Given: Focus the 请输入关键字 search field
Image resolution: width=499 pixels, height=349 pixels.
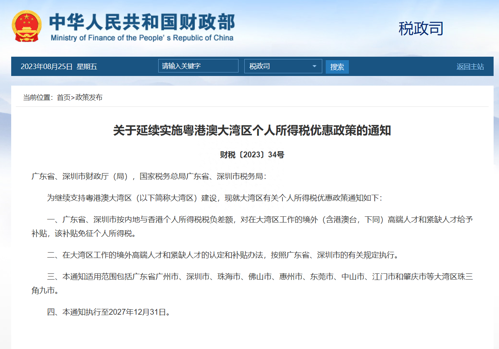Looking at the screenshot, I should point(198,66).
